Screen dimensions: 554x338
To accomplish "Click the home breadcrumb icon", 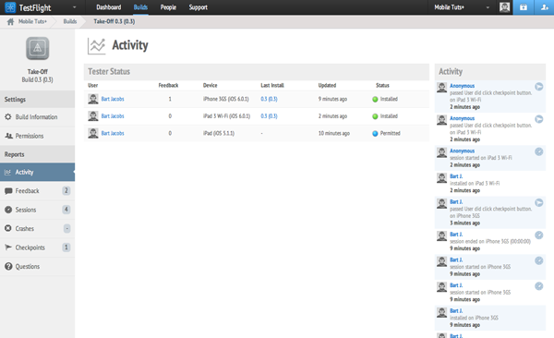I will point(10,21).
